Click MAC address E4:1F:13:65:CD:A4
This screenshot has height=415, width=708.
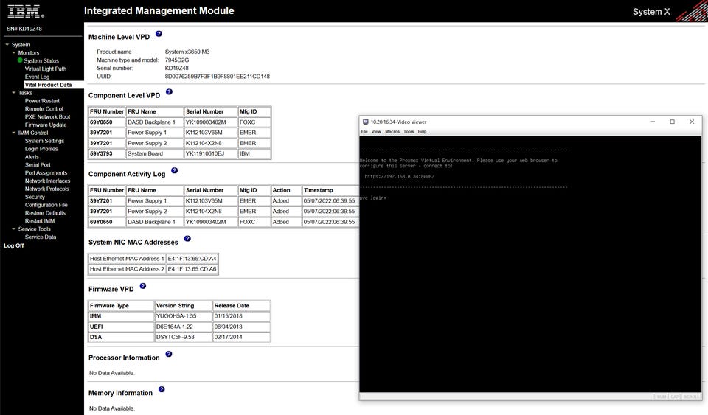tap(192, 259)
